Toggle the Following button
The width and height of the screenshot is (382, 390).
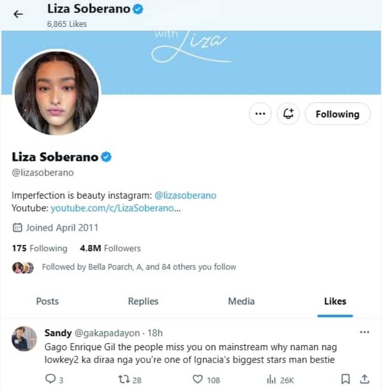point(337,114)
